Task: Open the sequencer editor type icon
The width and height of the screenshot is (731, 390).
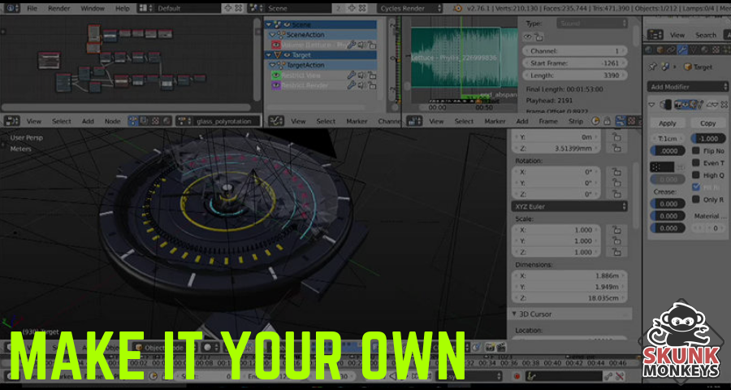Action: (414, 121)
